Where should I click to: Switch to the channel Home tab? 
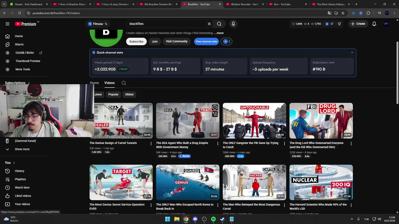point(94,83)
